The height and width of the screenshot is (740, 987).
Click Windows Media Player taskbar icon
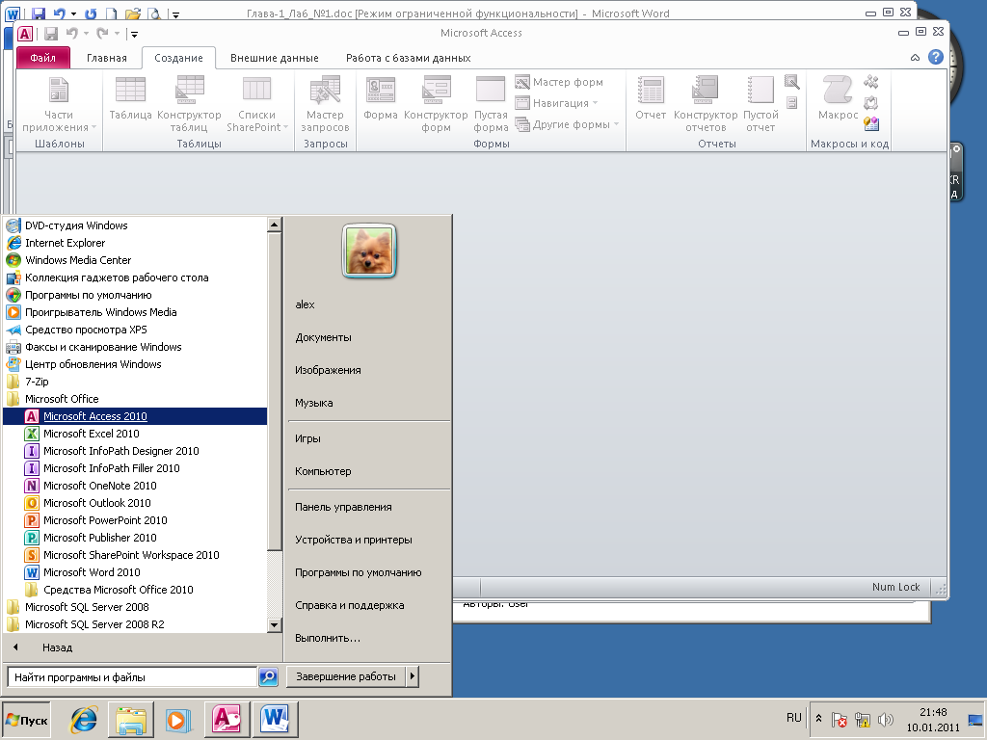[x=178, y=720]
